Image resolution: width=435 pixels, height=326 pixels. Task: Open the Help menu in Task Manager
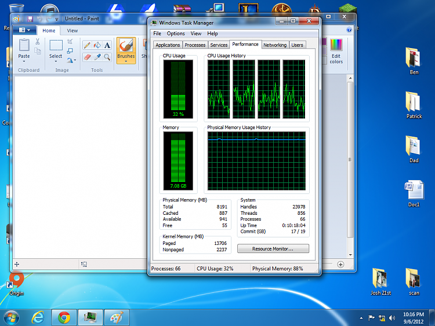pyautogui.click(x=212, y=34)
